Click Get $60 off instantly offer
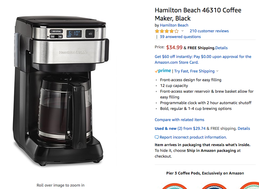Image resolution: width=259 pixels, height=189 pixels. [x=203, y=59]
